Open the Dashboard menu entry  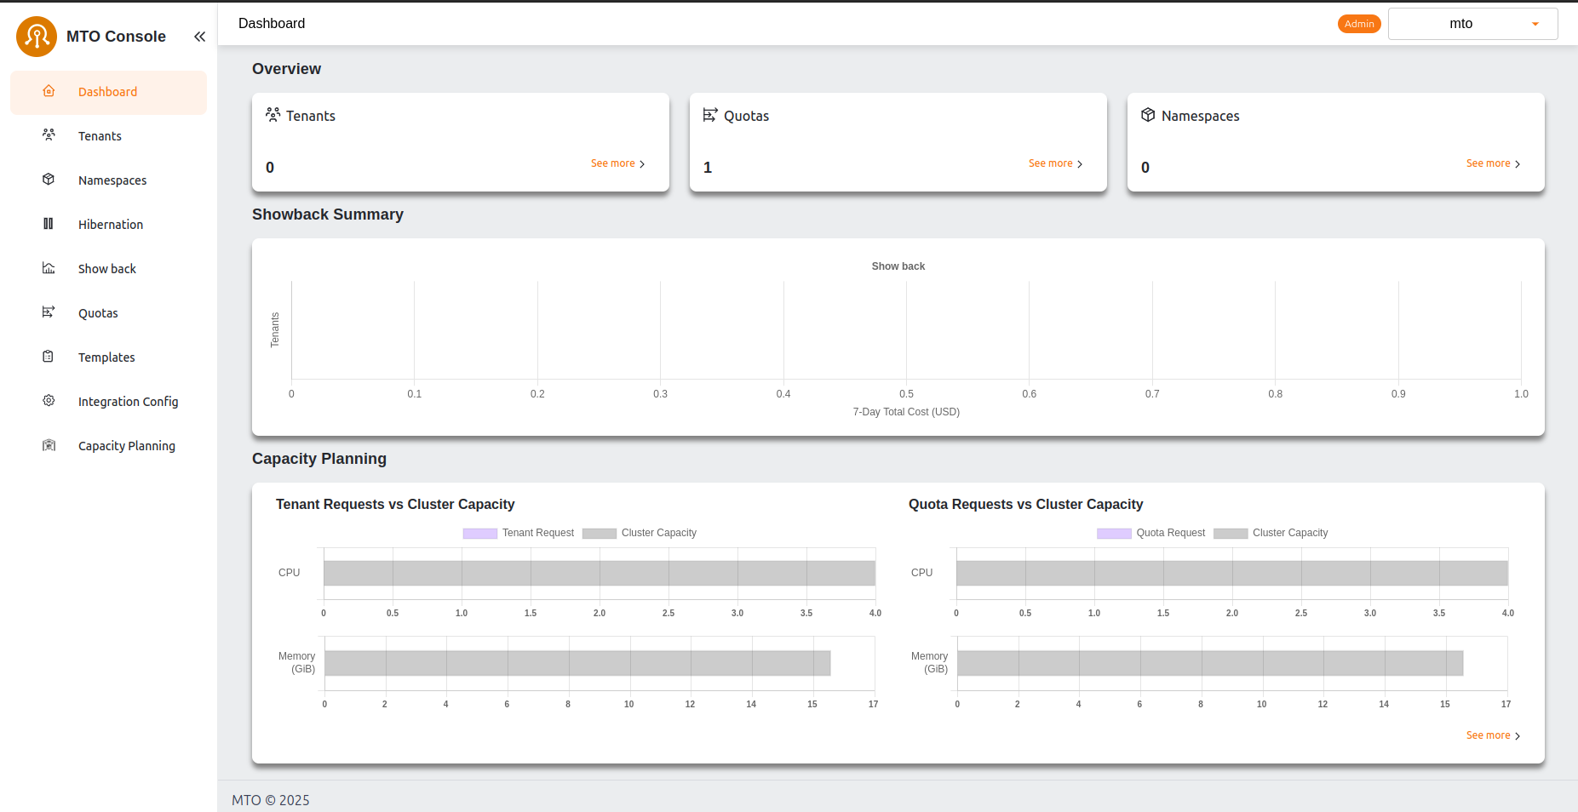pyautogui.click(x=107, y=91)
